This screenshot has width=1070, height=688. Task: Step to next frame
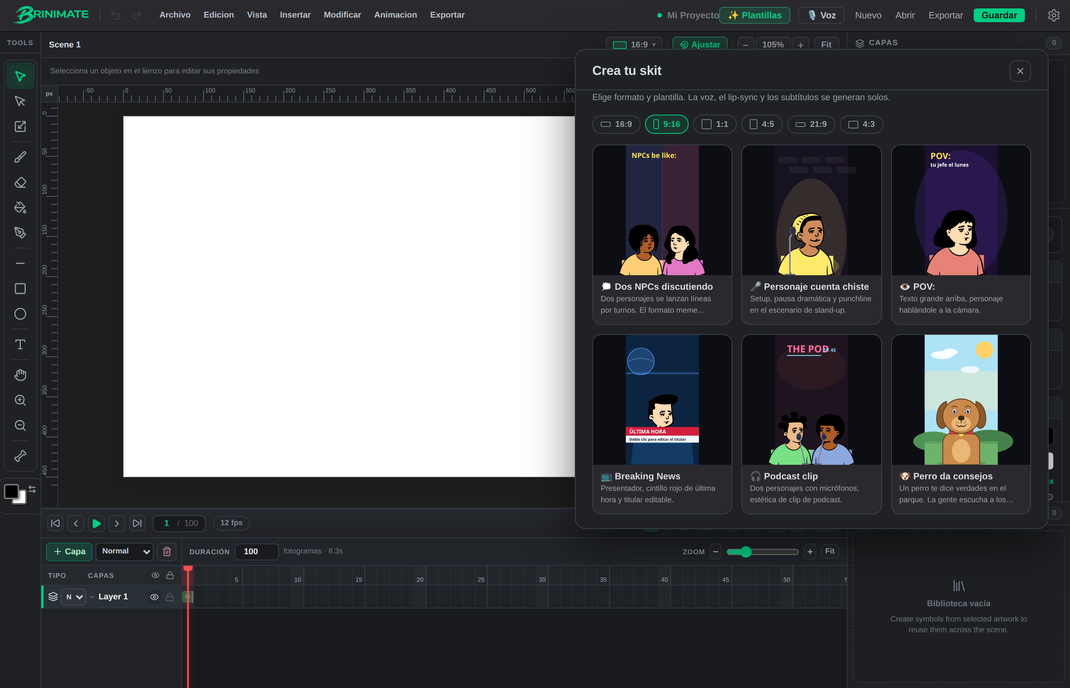[x=117, y=523]
